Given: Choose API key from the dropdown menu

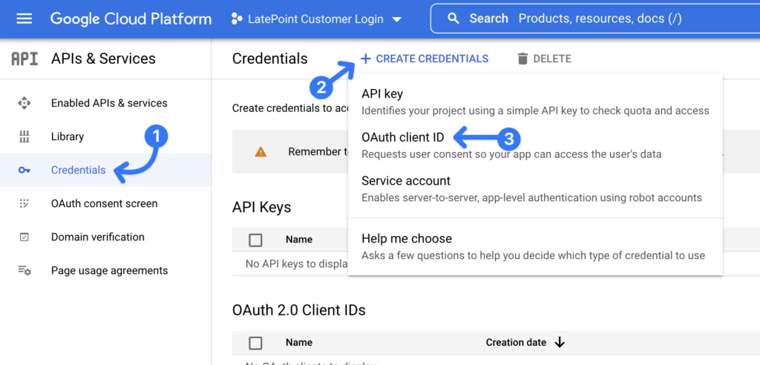Looking at the screenshot, I should coord(535,102).
